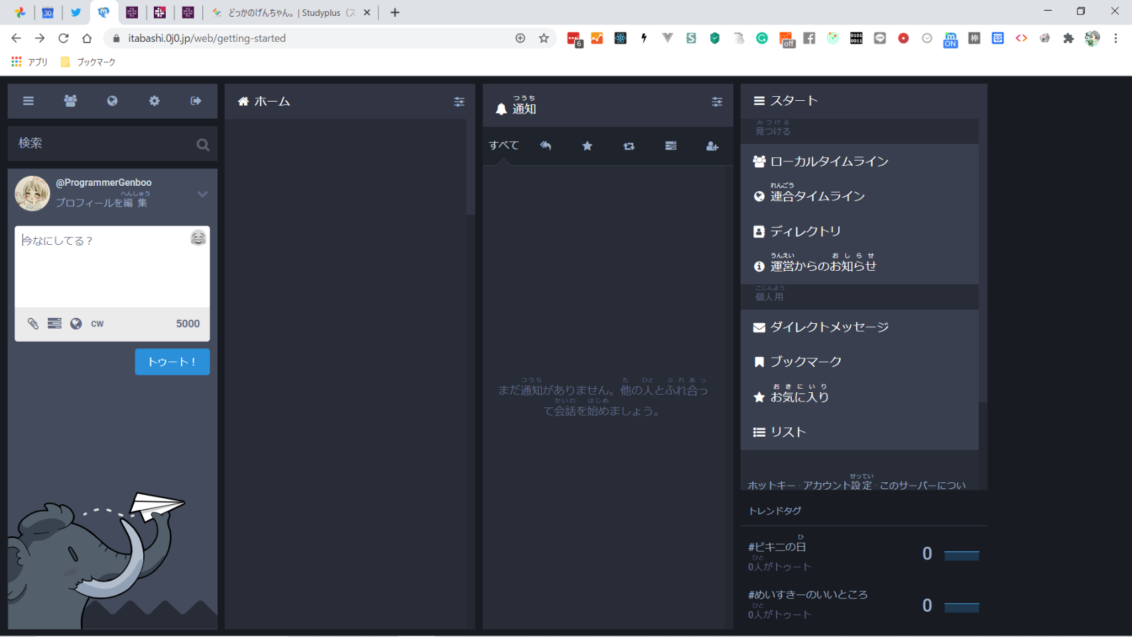The height and width of the screenshot is (637, 1132).
Task: Select the すべて notifications tab
Action: click(x=504, y=145)
